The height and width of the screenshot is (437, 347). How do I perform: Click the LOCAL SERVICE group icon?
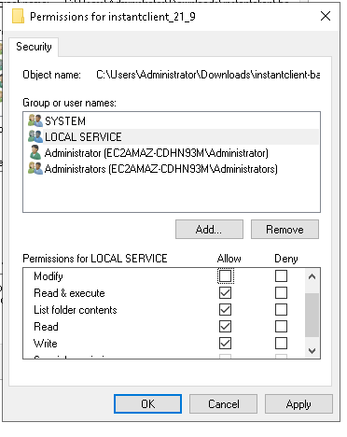point(35,136)
